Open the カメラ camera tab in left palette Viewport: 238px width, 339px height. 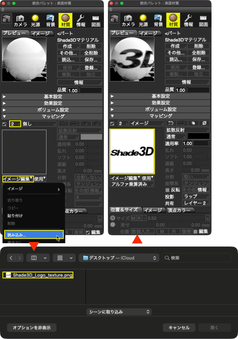tap(20, 21)
